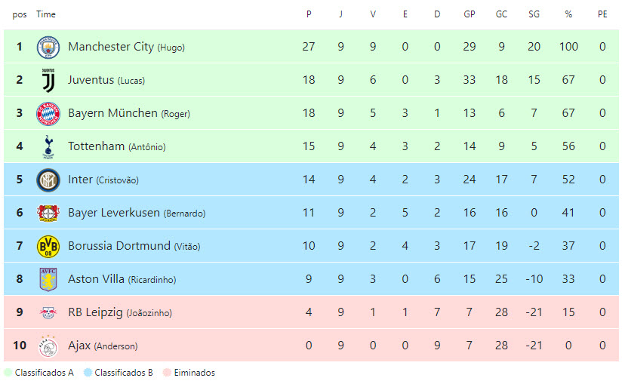Click the GP goals-for column header
625x381 pixels.
tap(470, 14)
